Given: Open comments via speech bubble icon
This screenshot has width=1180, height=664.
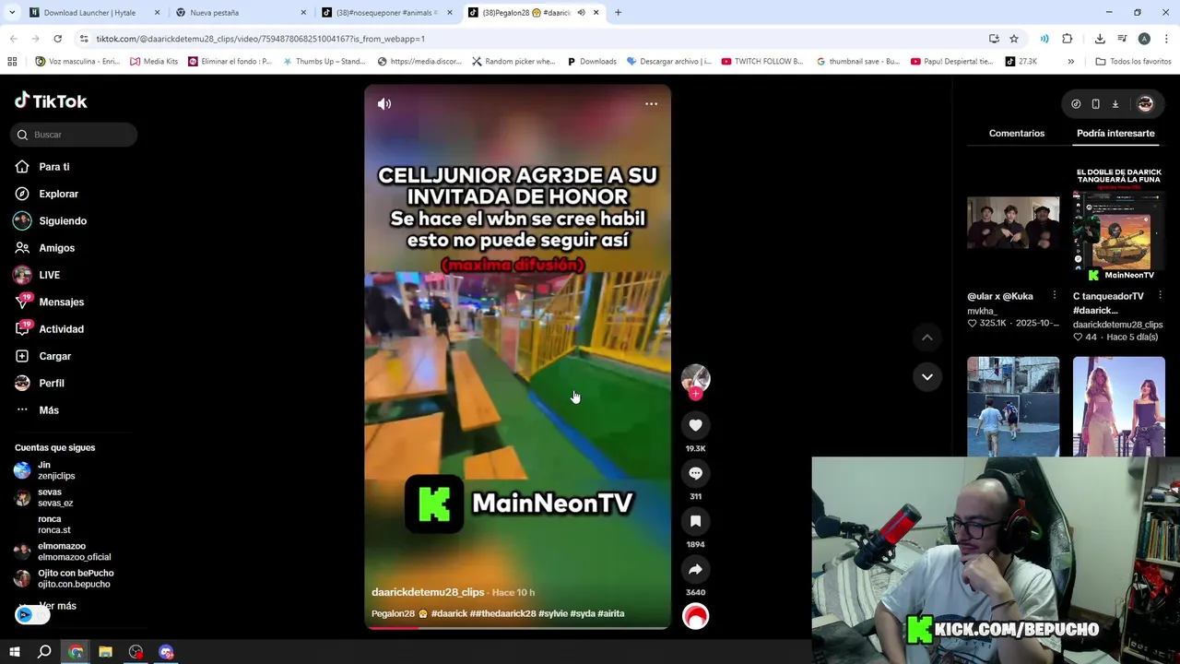Looking at the screenshot, I should (695, 473).
